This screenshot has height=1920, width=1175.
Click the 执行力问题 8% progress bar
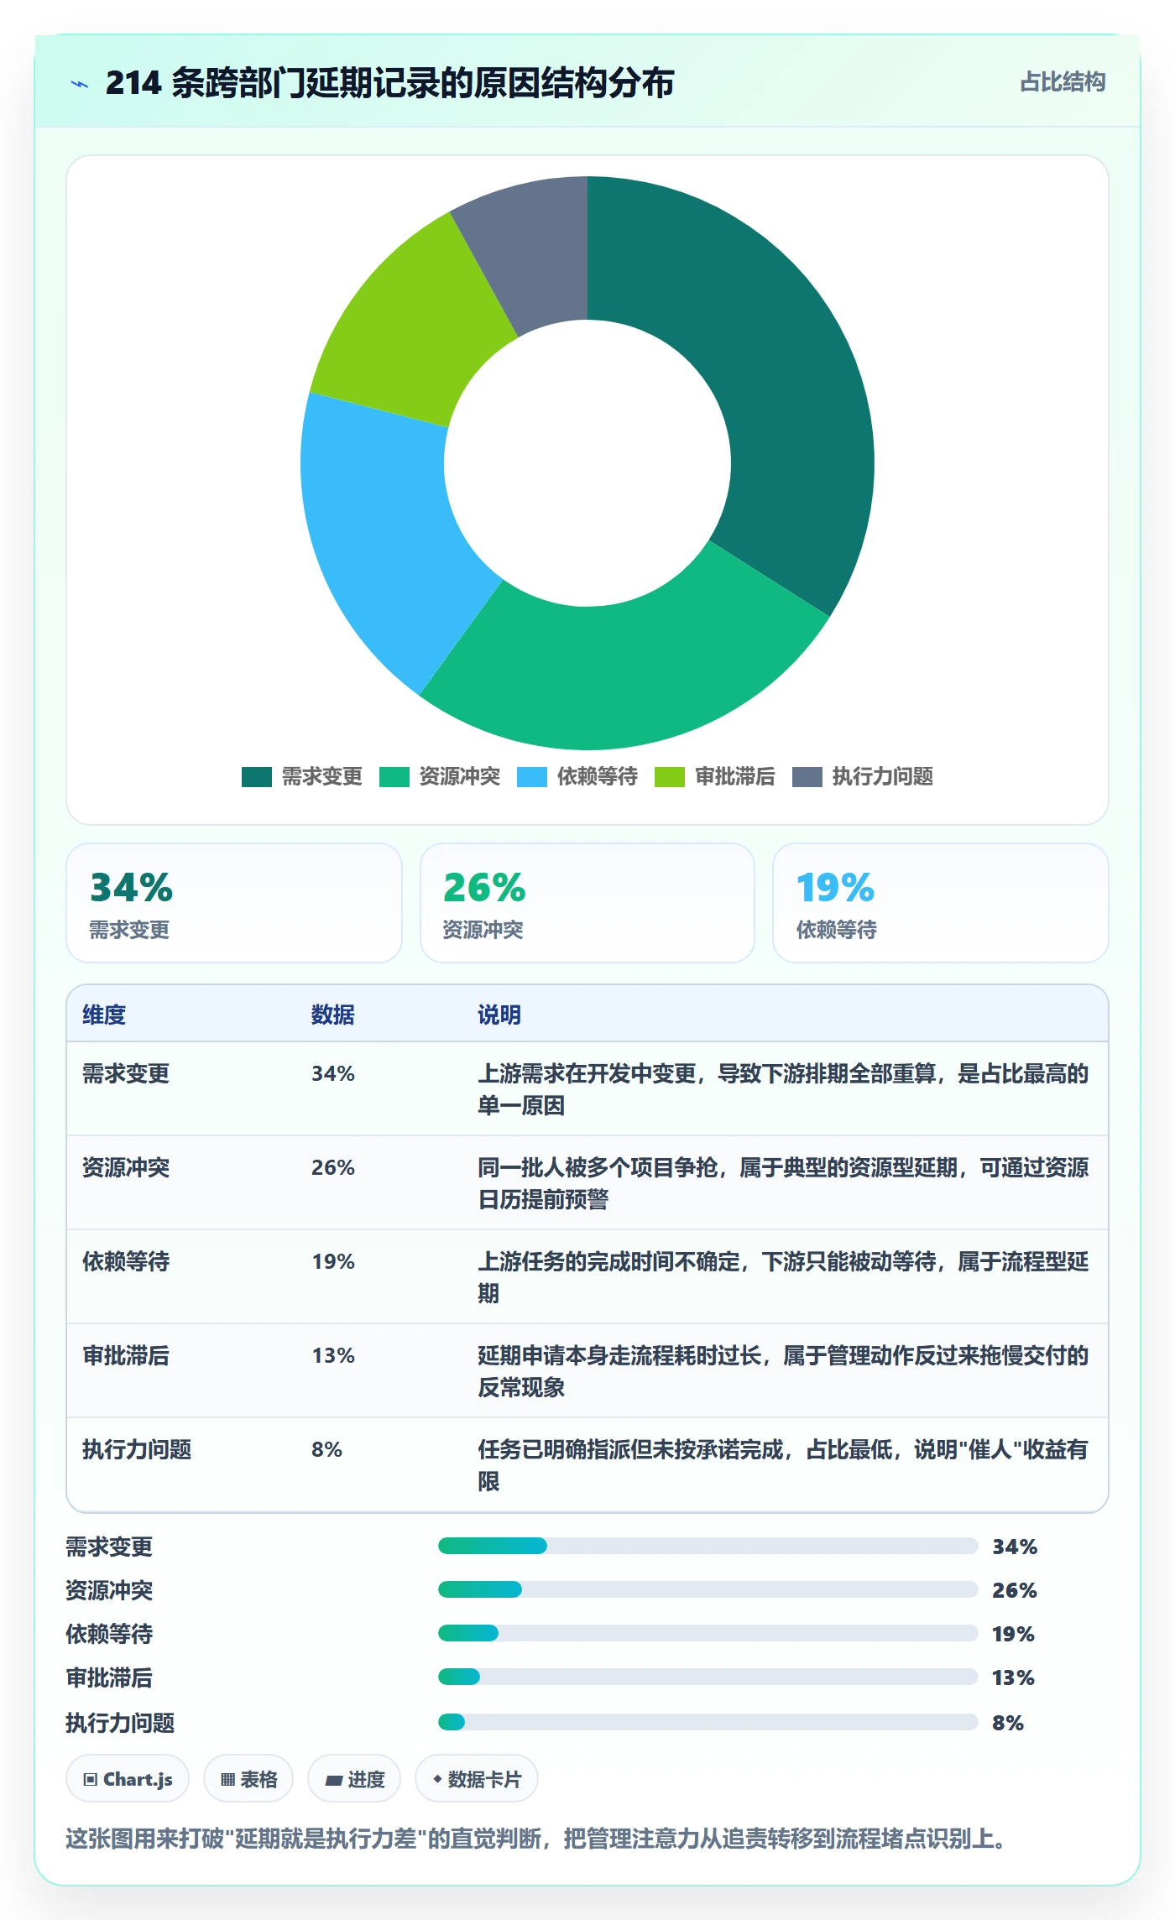coord(708,1722)
